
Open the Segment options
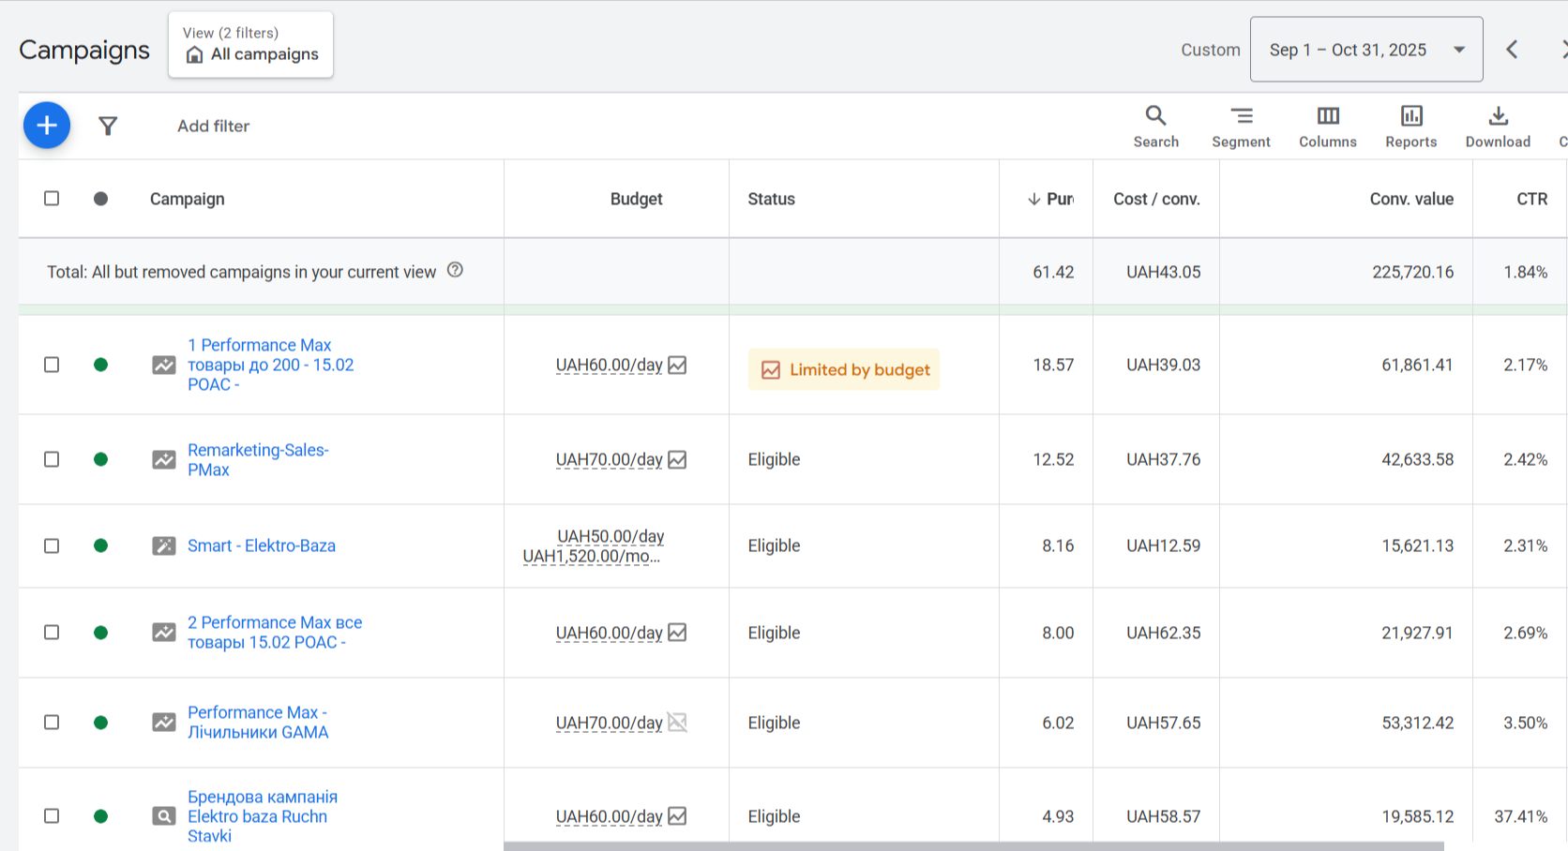tap(1241, 127)
